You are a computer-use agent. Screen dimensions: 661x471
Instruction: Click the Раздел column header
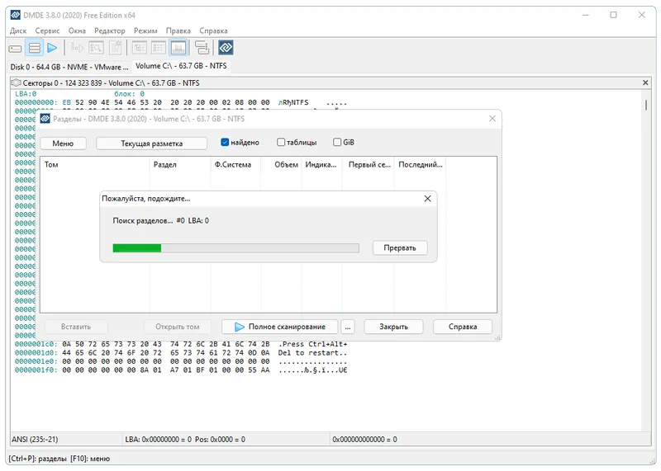click(x=180, y=165)
